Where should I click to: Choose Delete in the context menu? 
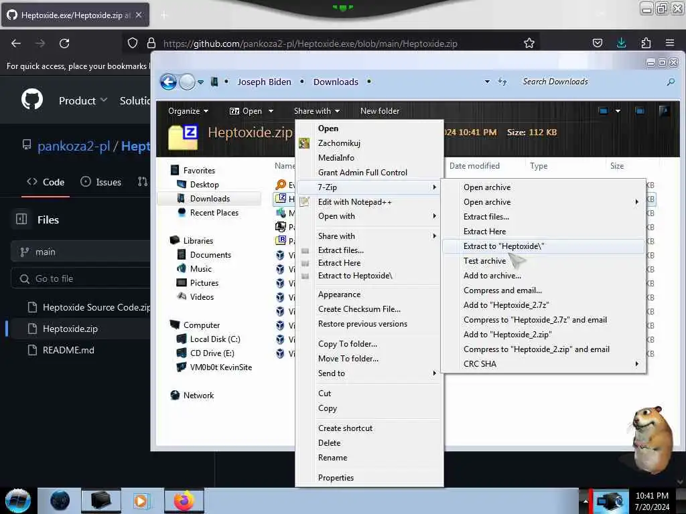coord(369,443)
